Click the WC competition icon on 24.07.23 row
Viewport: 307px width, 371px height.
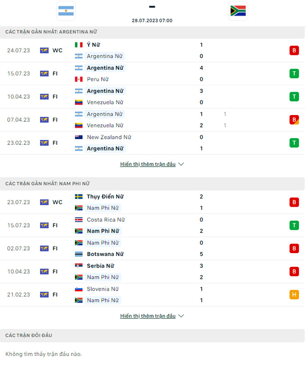(x=44, y=51)
